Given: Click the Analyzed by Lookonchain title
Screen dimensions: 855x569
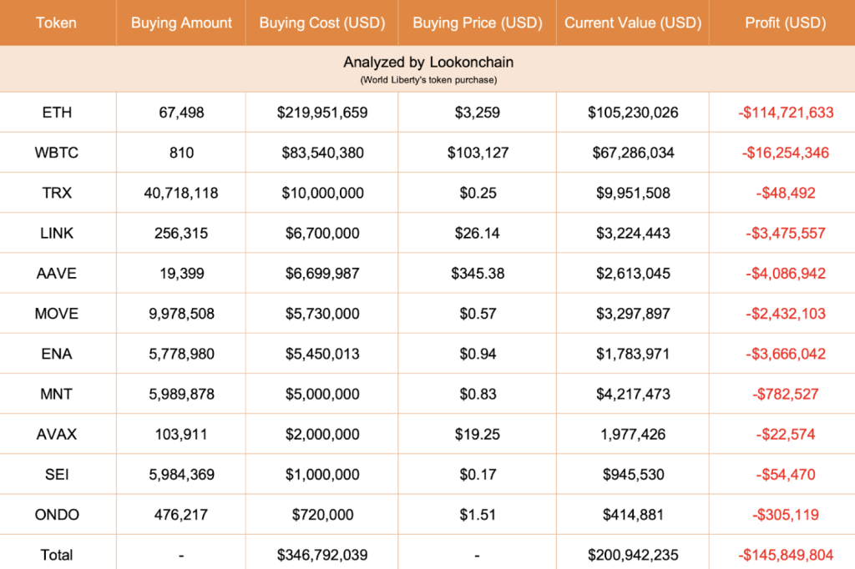Looking at the screenshot, I should tap(427, 63).
